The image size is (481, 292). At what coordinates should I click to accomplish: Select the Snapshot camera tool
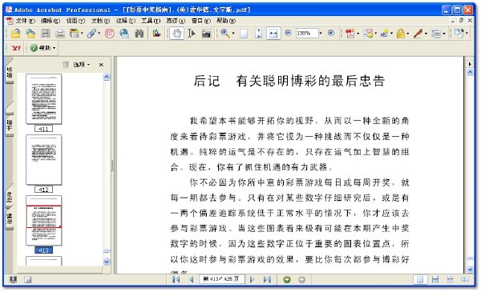(x=207, y=34)
